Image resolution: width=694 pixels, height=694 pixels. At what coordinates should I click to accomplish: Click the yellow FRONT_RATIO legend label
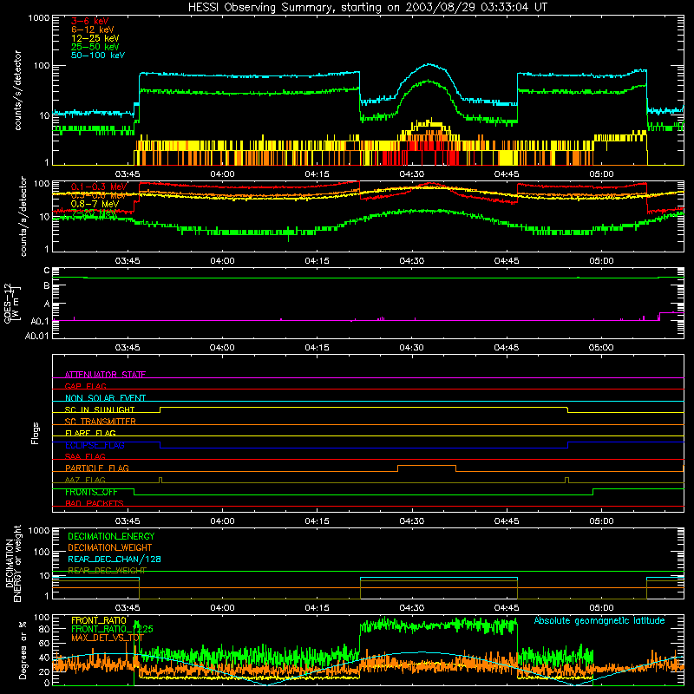99,620
